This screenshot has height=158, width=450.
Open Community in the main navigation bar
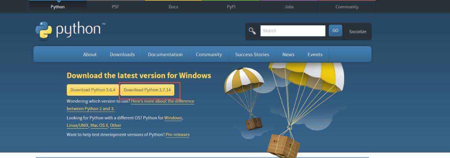[209, 54]
